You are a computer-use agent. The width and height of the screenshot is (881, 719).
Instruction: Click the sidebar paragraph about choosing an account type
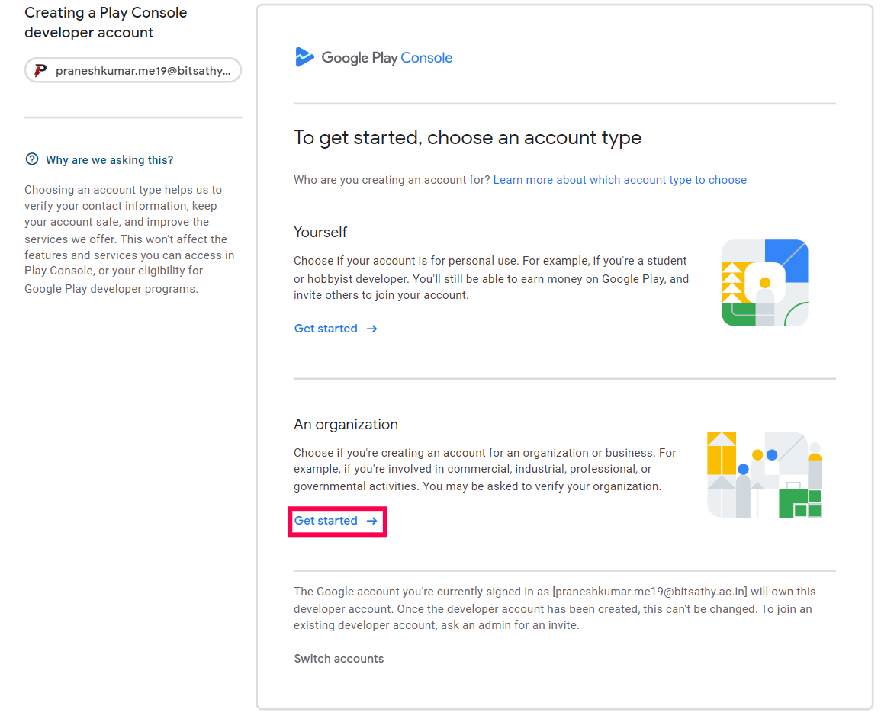click(x=130, y=239)
